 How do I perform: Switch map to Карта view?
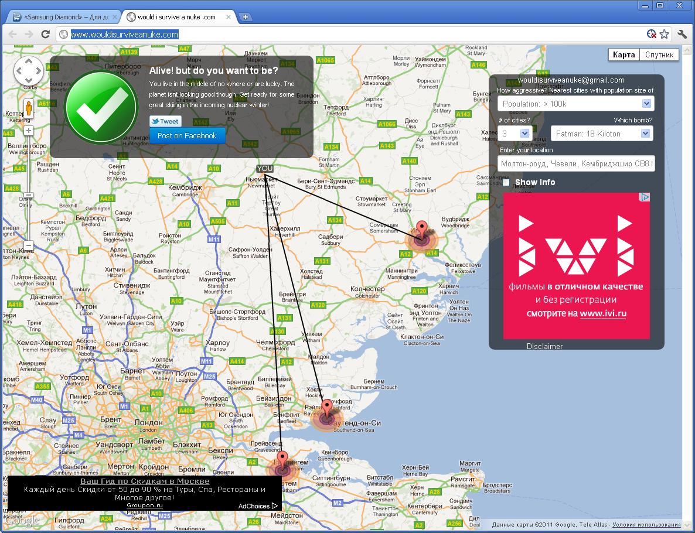[624, 54]
